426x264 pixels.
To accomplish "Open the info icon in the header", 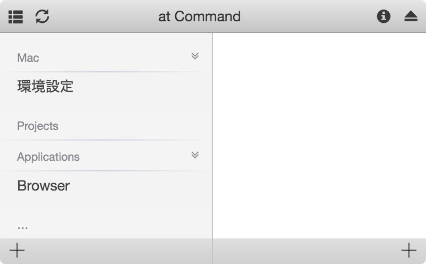I will [x=383, y=16].
